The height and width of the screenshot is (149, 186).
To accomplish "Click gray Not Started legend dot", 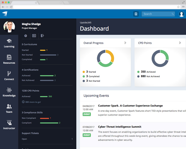I will [84, 81].
